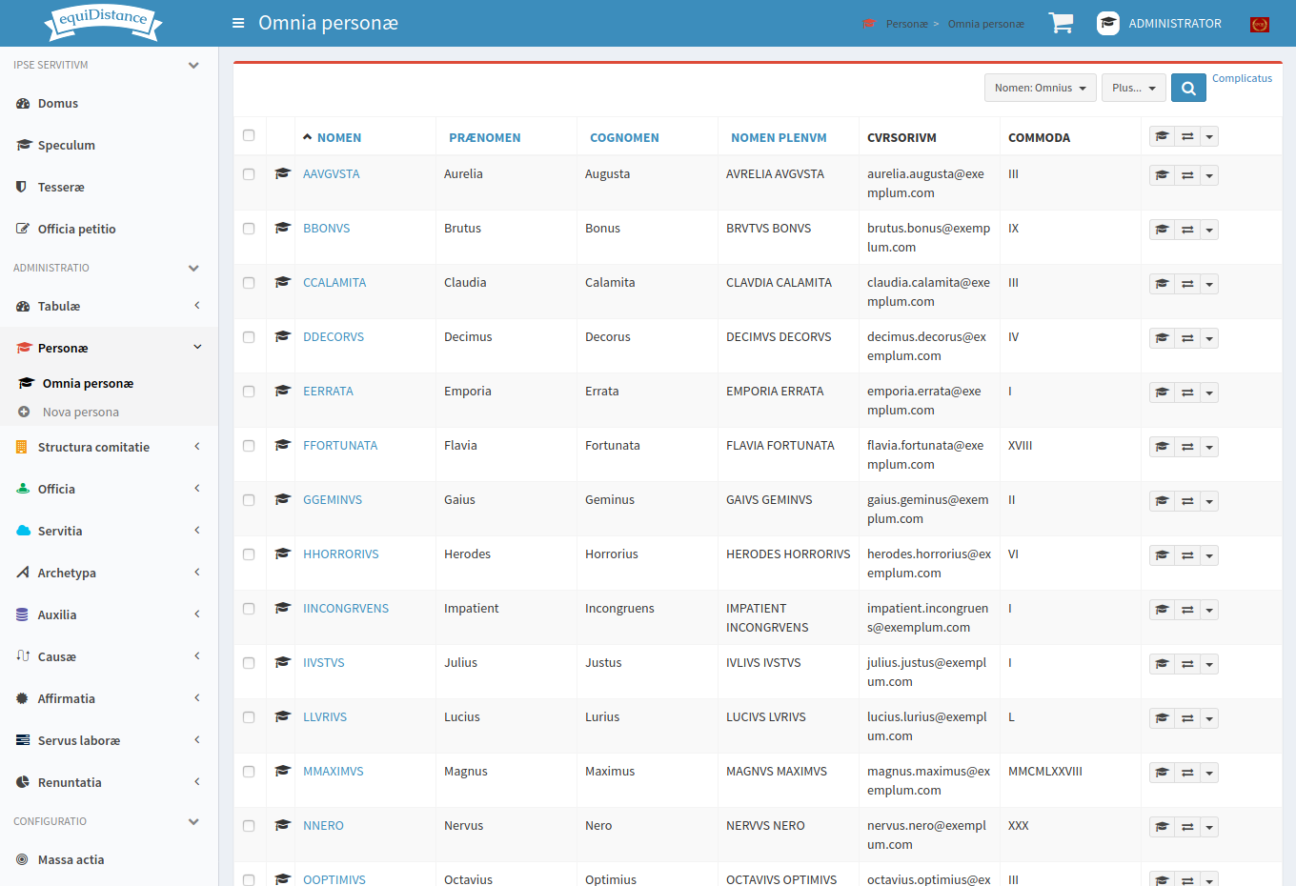
Task: Toggle the hamburger sidebar menu icon
Action: [238, 23]
